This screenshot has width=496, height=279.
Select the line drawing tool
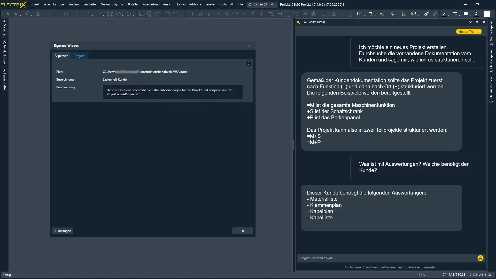47,14
